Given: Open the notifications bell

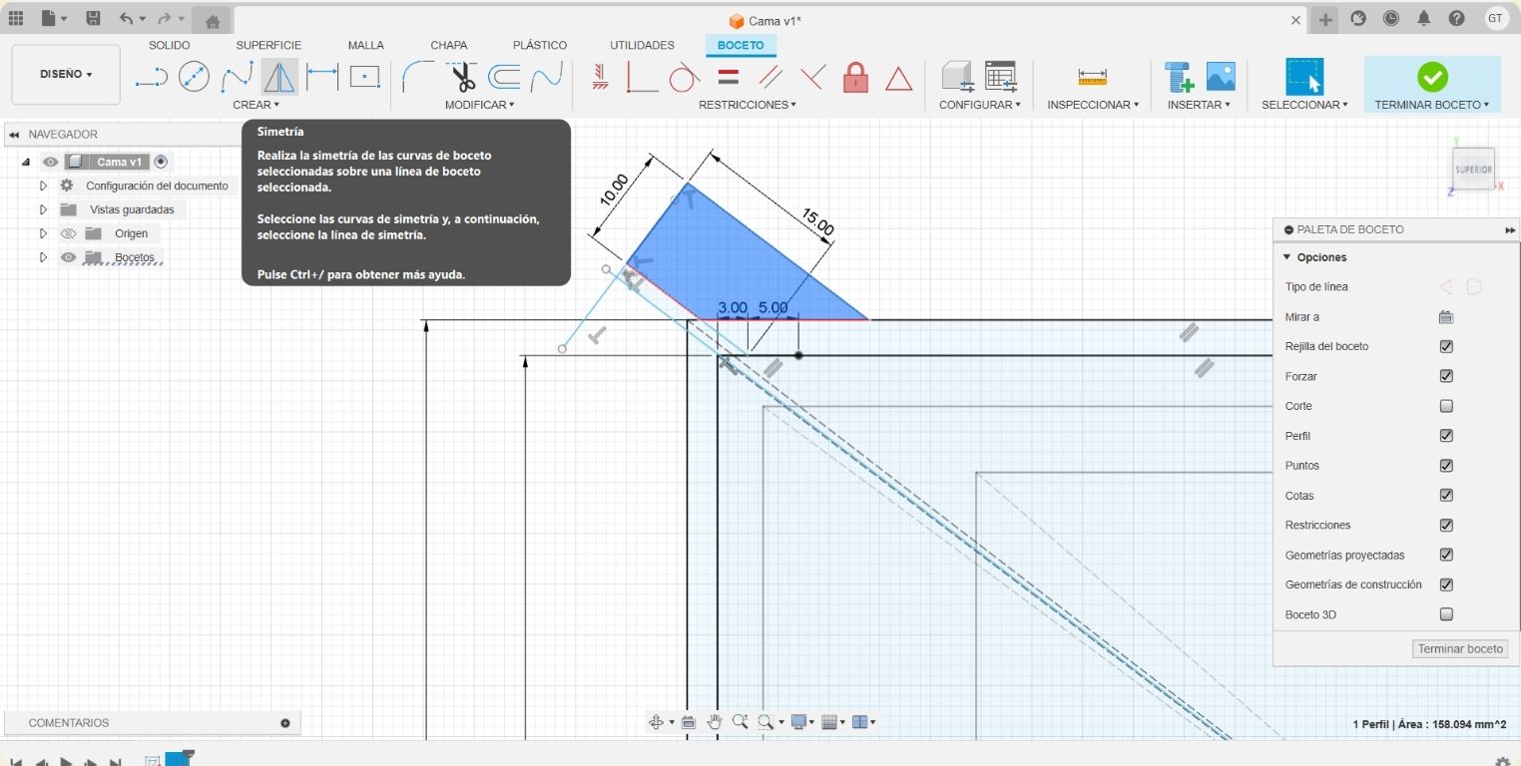Looking at the screenshot, I should tap(1423, 18).
